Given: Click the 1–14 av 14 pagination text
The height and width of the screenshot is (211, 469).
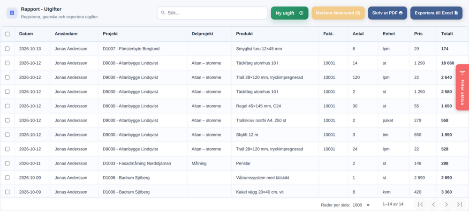Looking at the screenshot, I should 393,204.
